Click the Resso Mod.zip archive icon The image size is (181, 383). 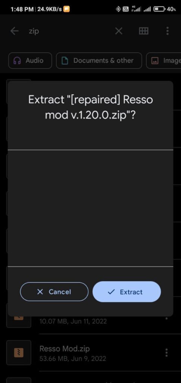tap(19, 353)
